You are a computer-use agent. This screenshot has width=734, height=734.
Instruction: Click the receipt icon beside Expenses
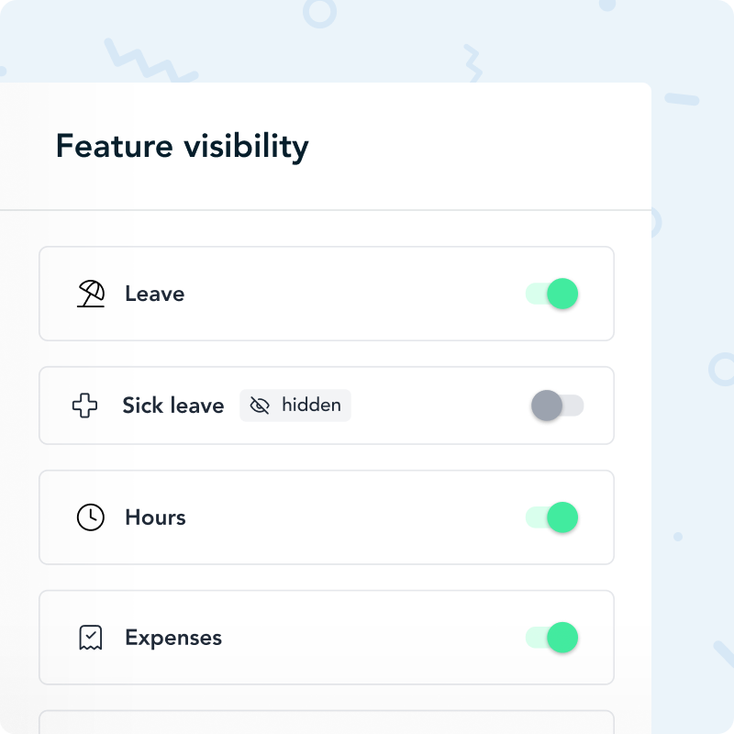pyautogui.click(x=91, y=638)
